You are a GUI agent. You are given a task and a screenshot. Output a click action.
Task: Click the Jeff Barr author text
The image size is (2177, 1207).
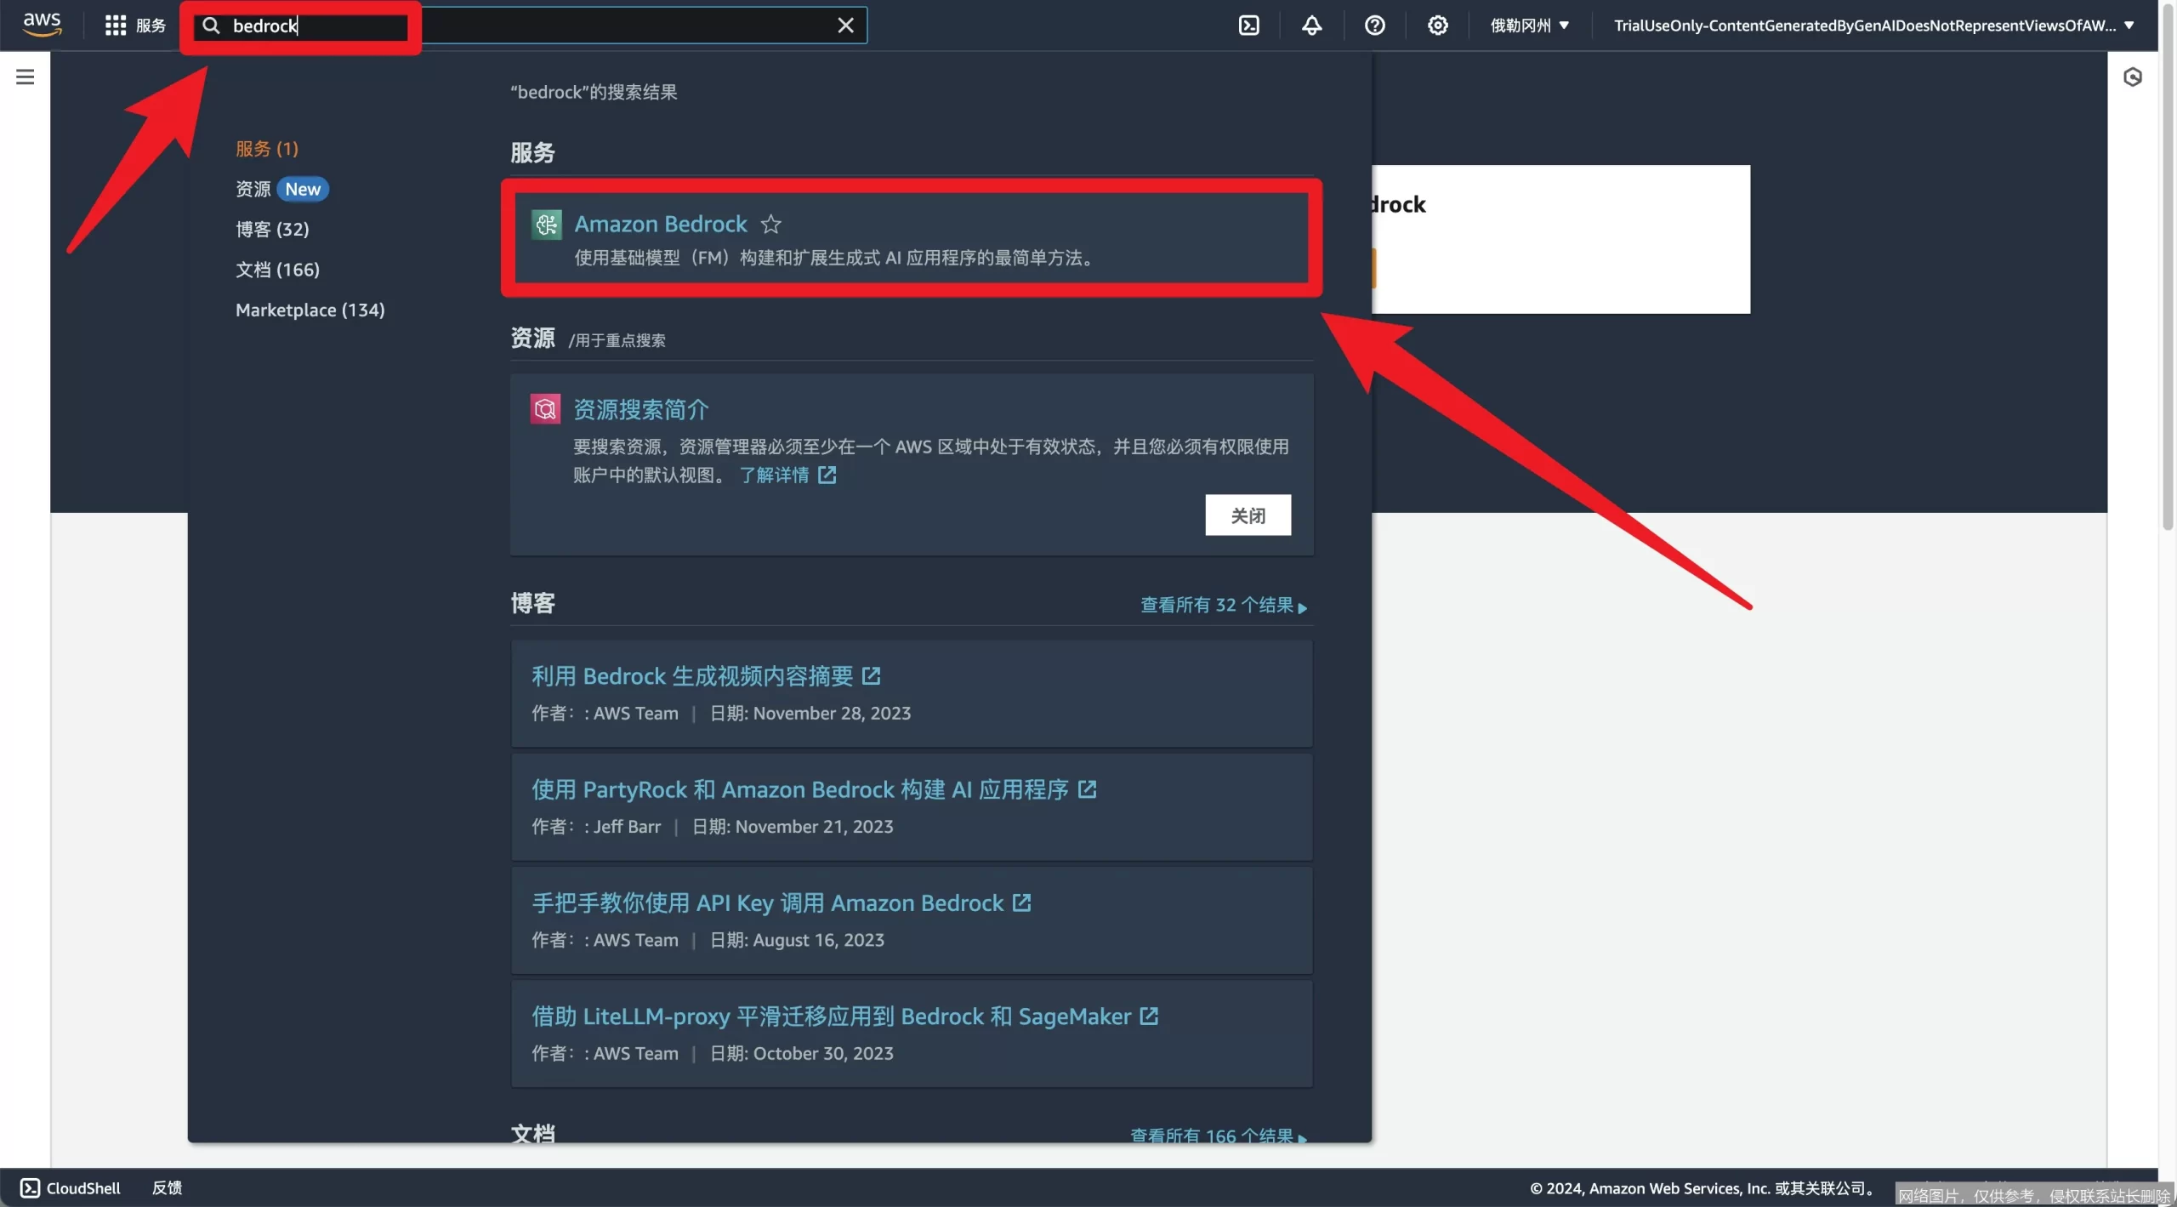tap(627, 826)
